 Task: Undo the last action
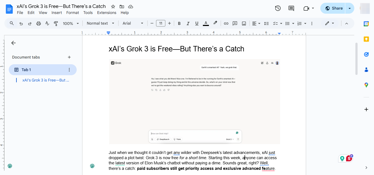(x=21, y=24)
